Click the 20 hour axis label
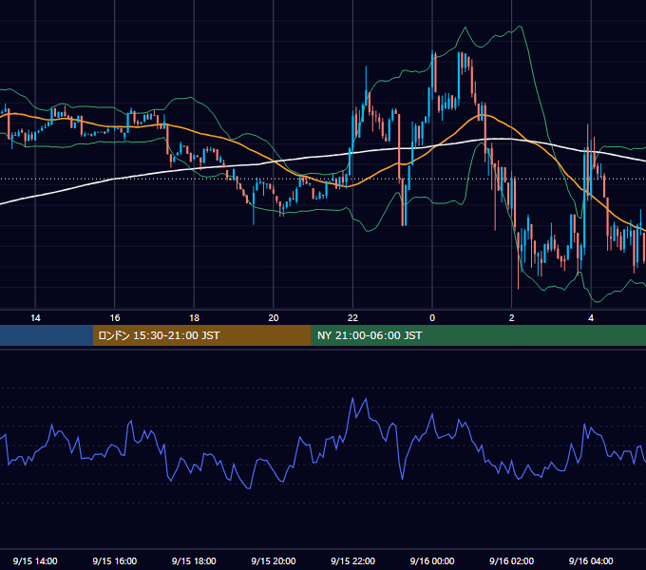This screenshot has width=646, height=570. pyautogui.click(x=274, y=317)
